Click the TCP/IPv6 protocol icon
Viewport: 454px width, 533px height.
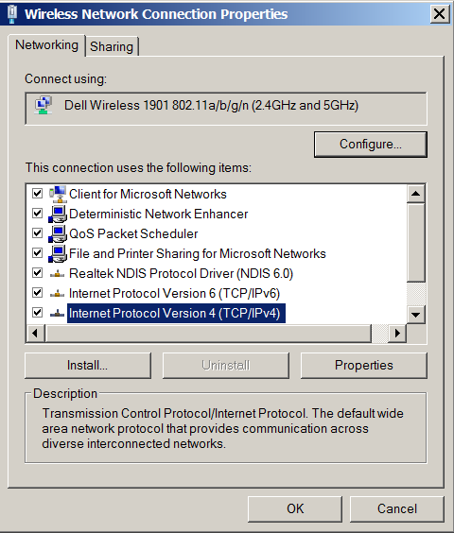tap(57, 293)
